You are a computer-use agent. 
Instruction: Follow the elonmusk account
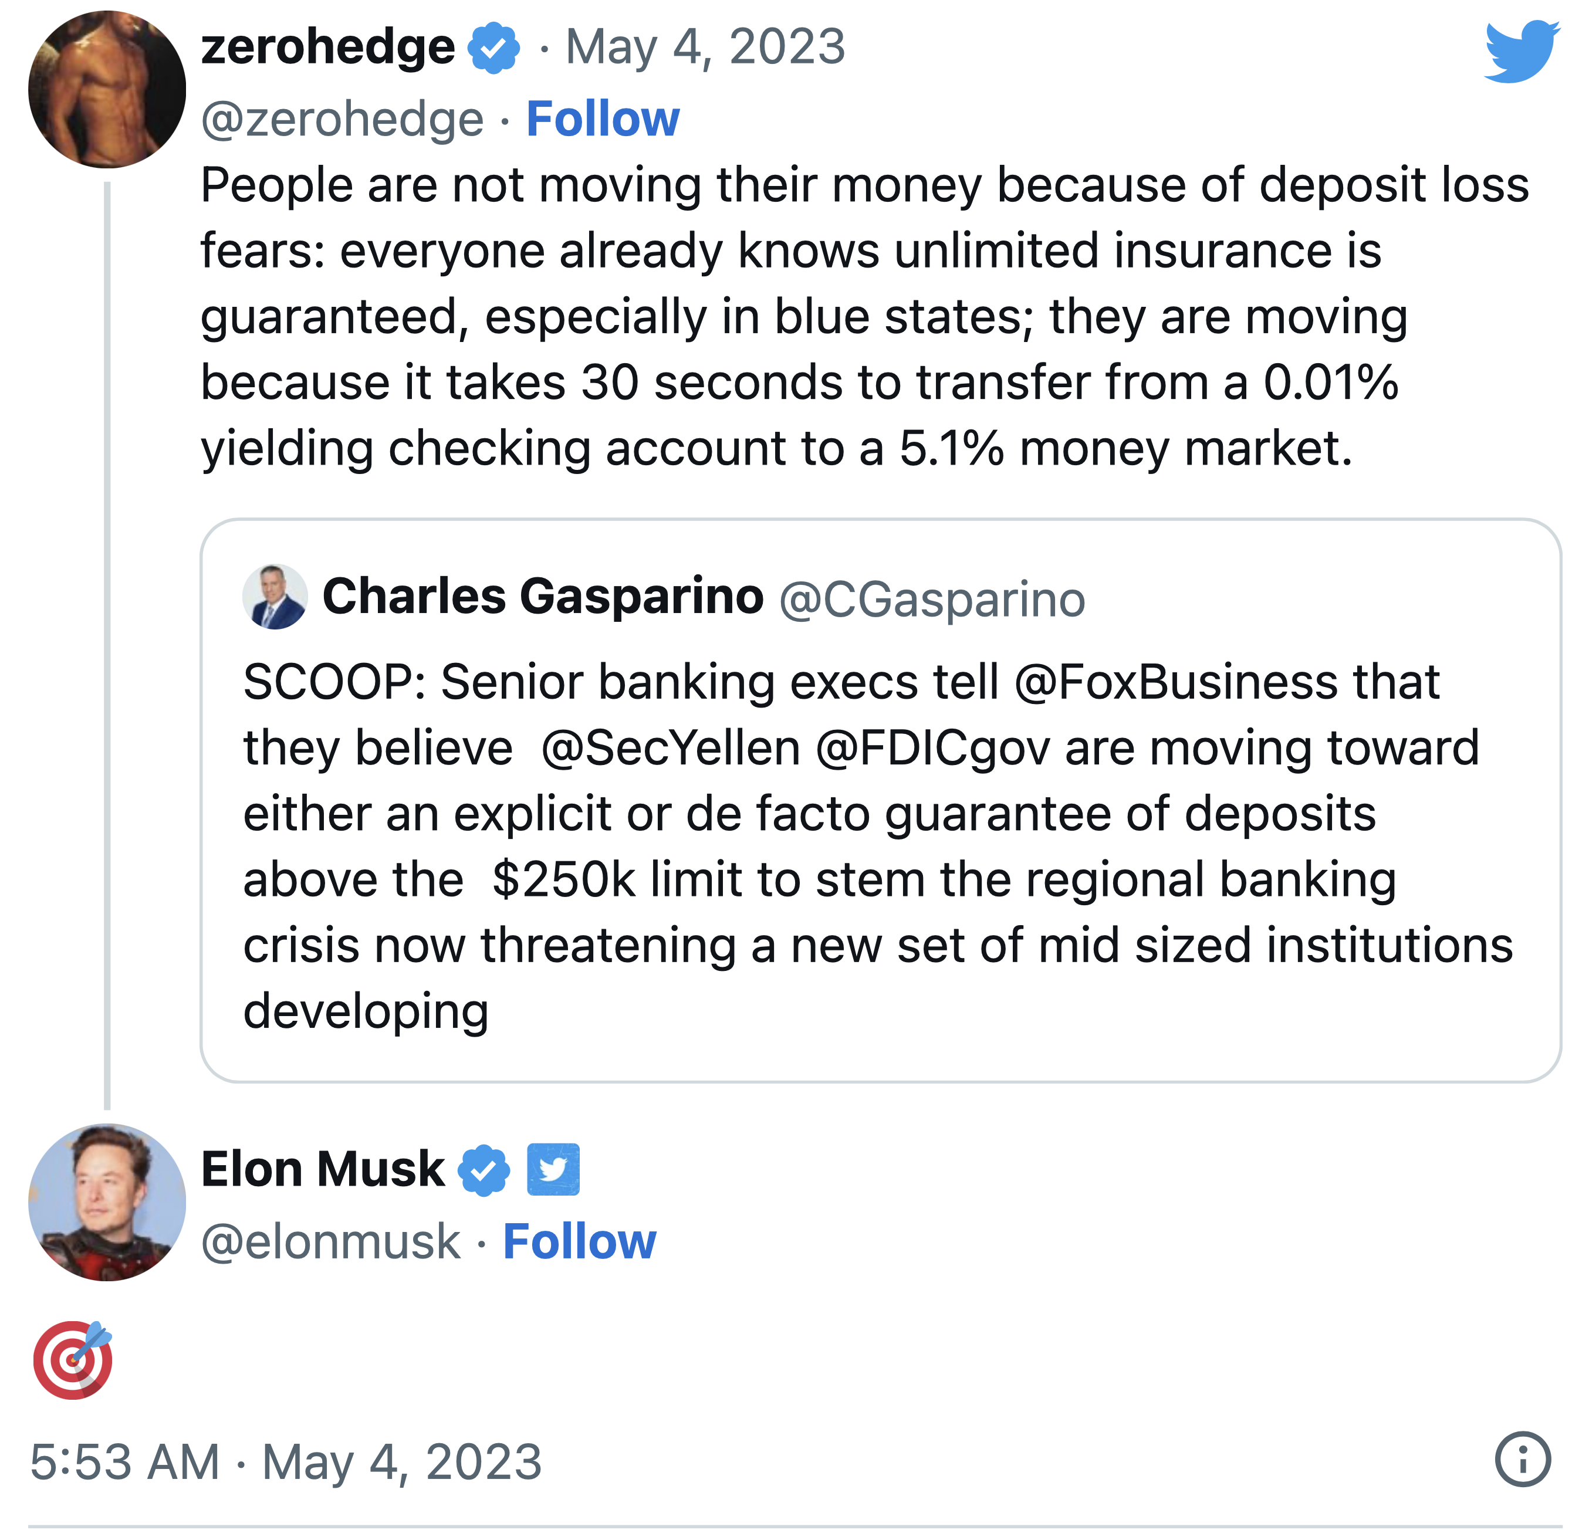pos(579,1241)
